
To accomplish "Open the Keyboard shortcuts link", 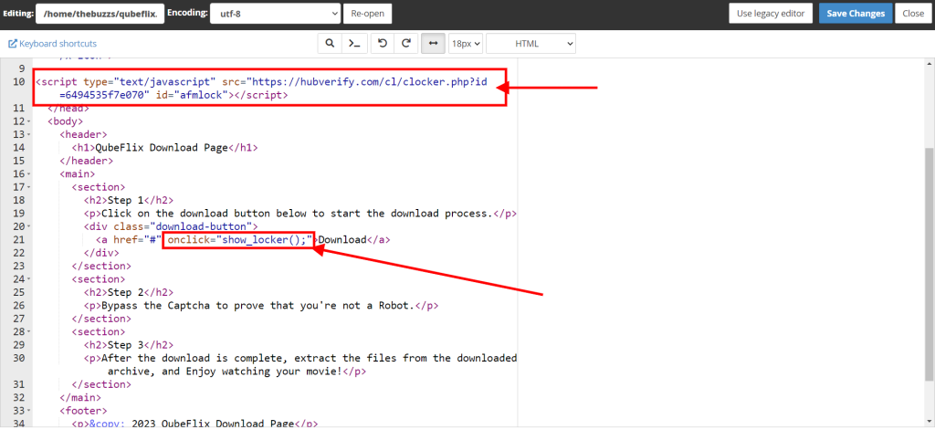I will pos(52,44).
